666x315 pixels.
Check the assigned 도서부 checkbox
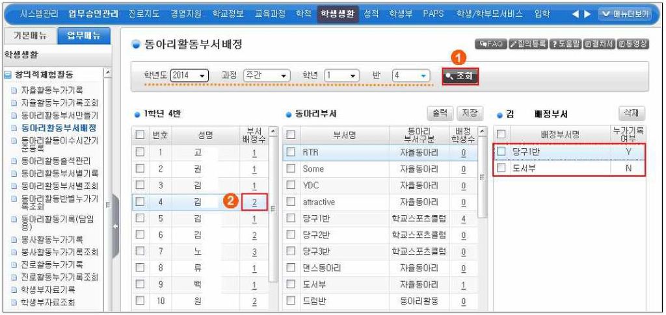pos(501,168)
